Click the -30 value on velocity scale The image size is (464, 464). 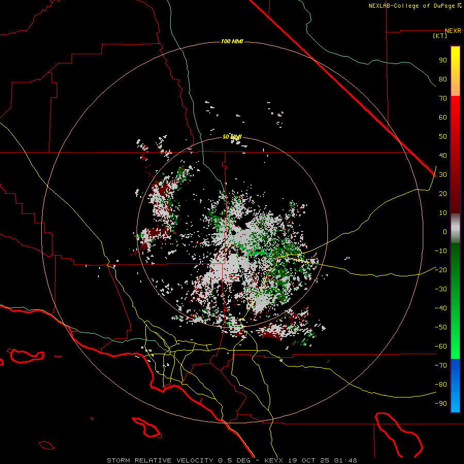[441, 289]
